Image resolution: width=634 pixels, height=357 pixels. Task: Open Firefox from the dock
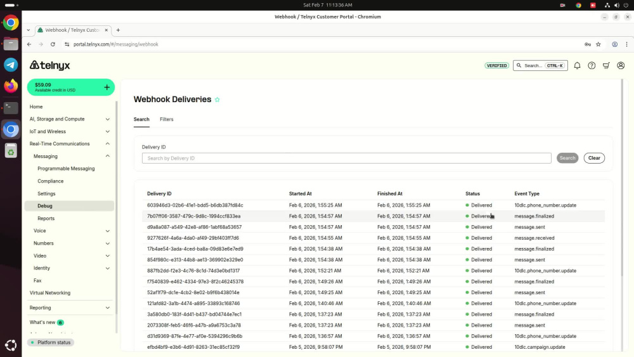coord(11,86)
